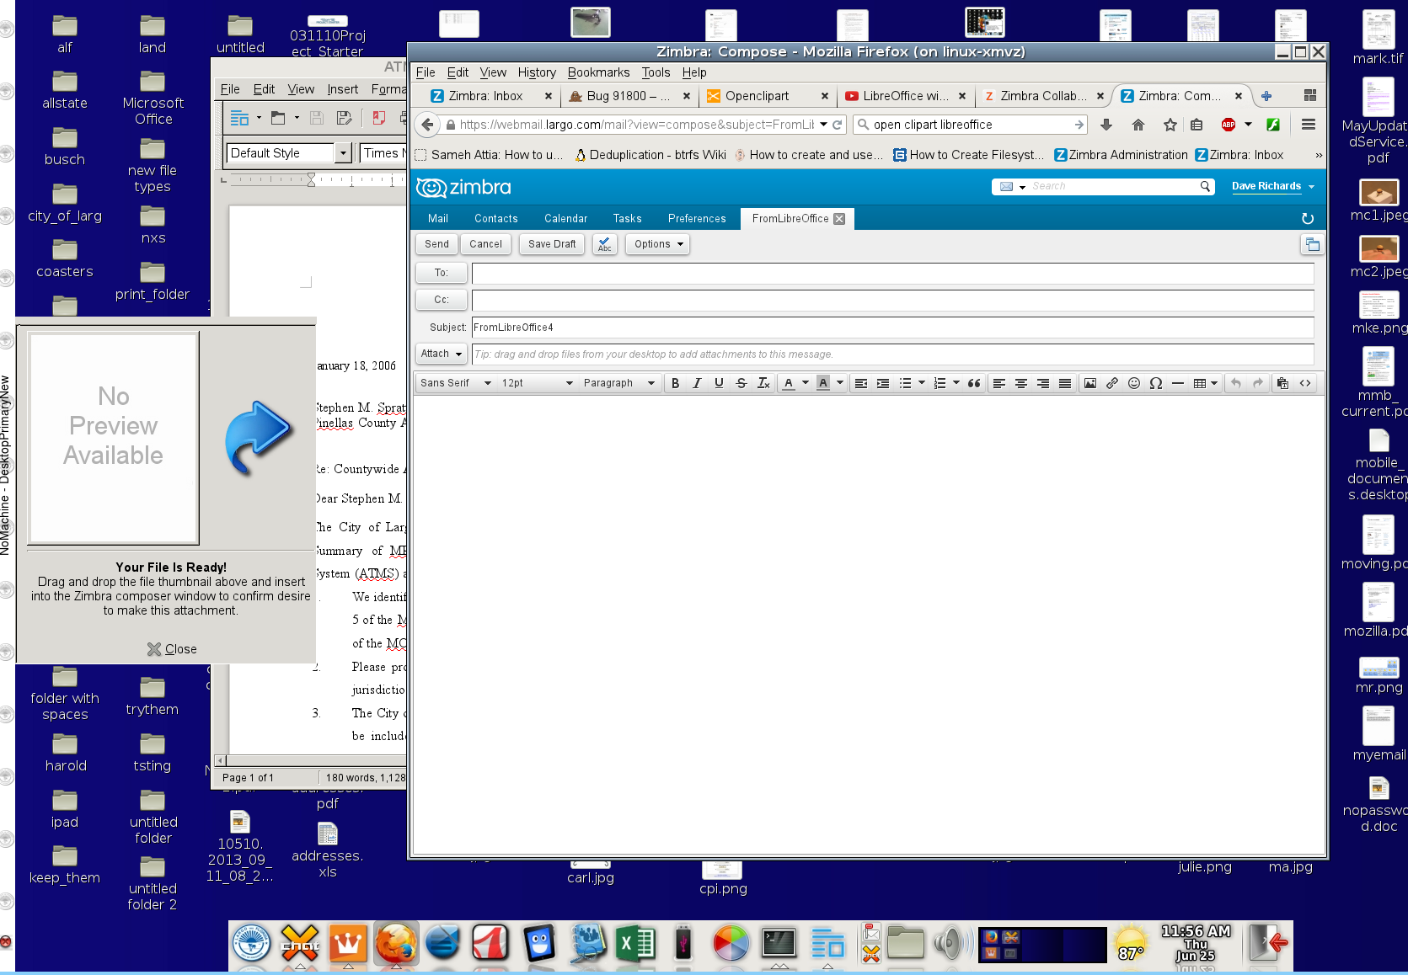
Task: Close the FromLibreOffice tab
Action: click(x=839, y=219)
